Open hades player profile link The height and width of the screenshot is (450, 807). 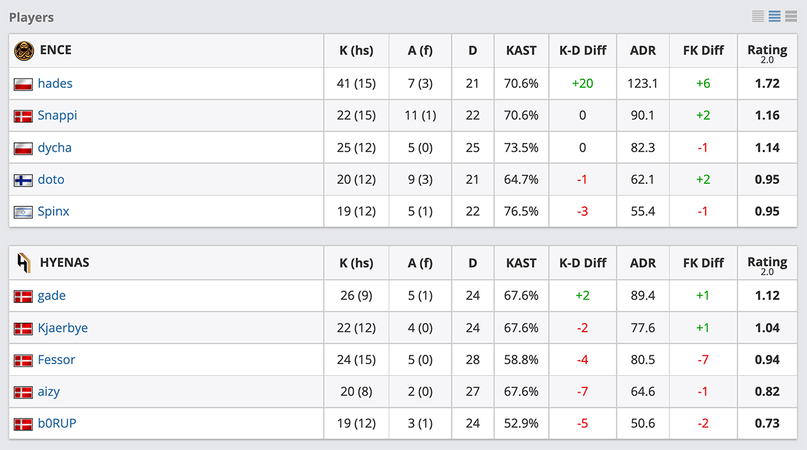point(55,83)
